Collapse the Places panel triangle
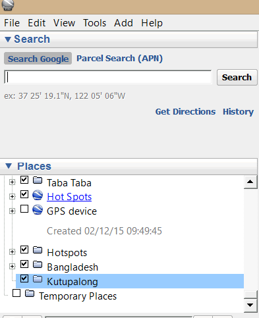 [x=9, y=166]
